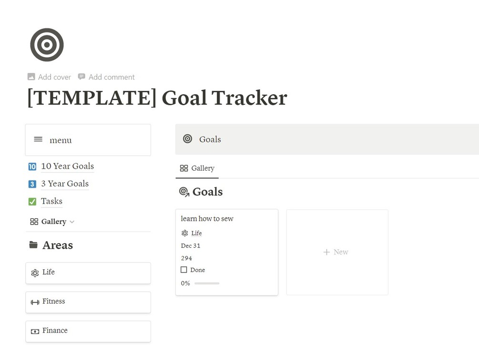Click the Life relation tag on goal card
The height and width of the screenshot is (347, 479).
click(x=196, y=233)
